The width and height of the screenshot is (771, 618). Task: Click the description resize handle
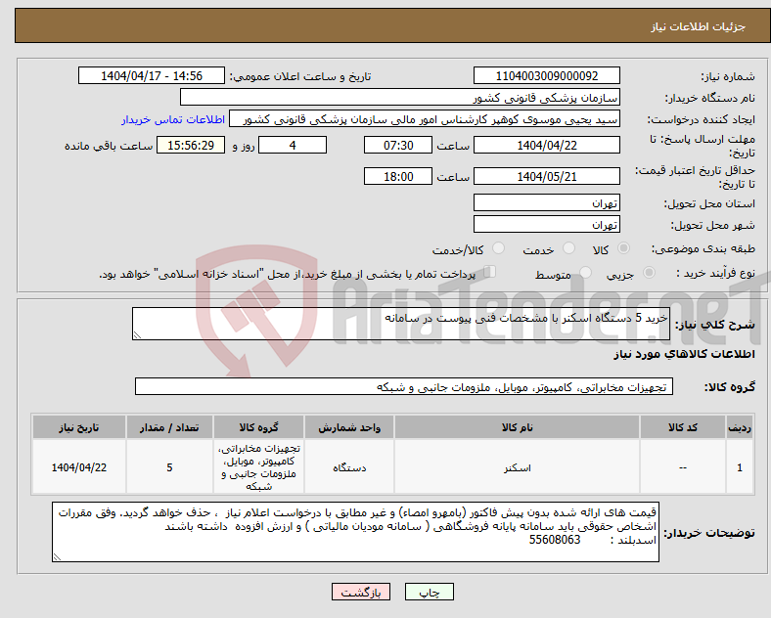pos(137,335)
